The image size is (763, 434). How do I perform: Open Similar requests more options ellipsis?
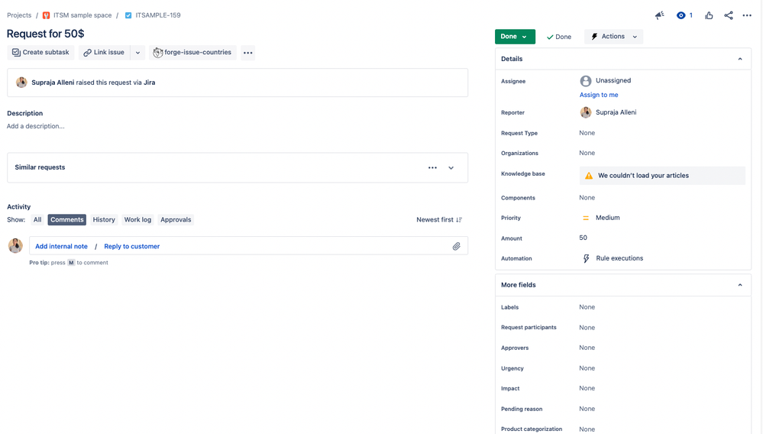432,168
